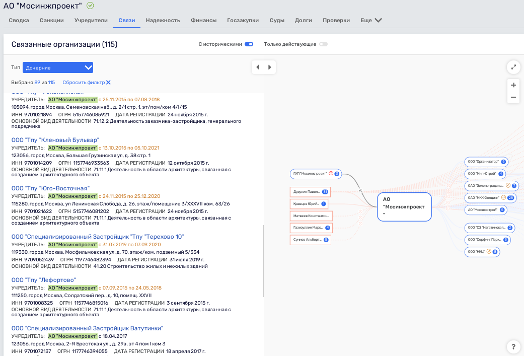The width and height of the screenshot is (524, 356).
Task: Open ООО "Тпу "Лефортово" company link
Action: coord(44,280)
